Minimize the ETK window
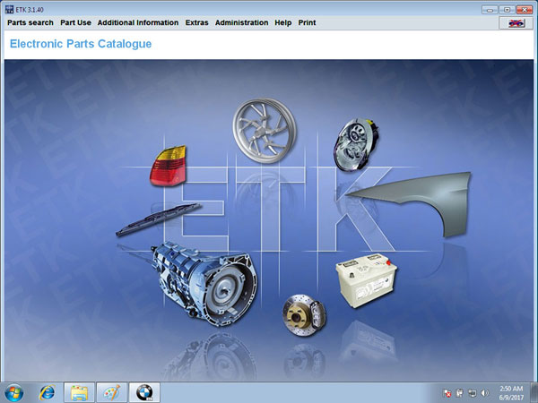The height and width of the screenshot is (403, 538). click(x=490, y=10)
